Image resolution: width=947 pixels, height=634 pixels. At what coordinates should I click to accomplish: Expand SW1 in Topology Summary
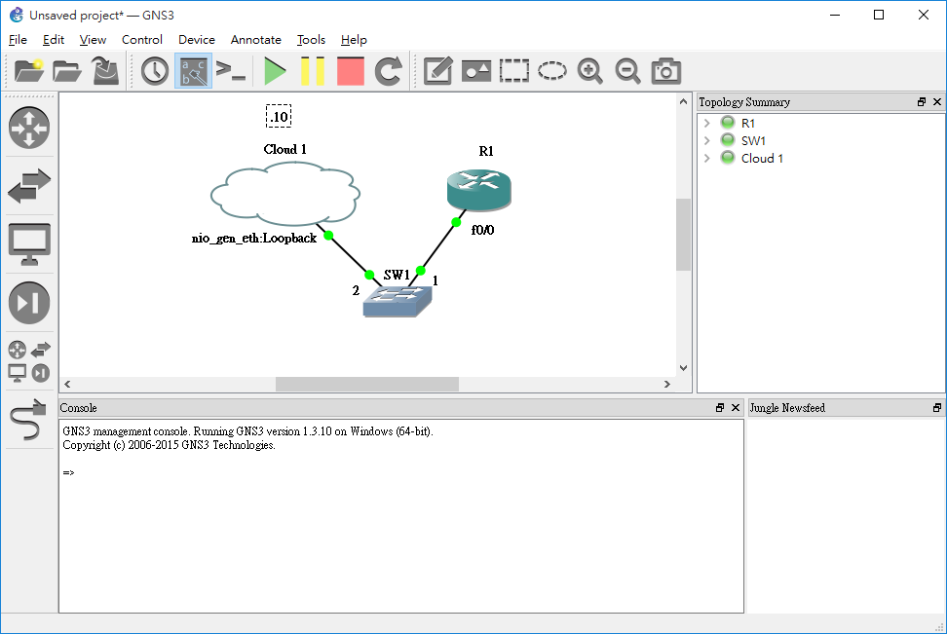point(706,140)
